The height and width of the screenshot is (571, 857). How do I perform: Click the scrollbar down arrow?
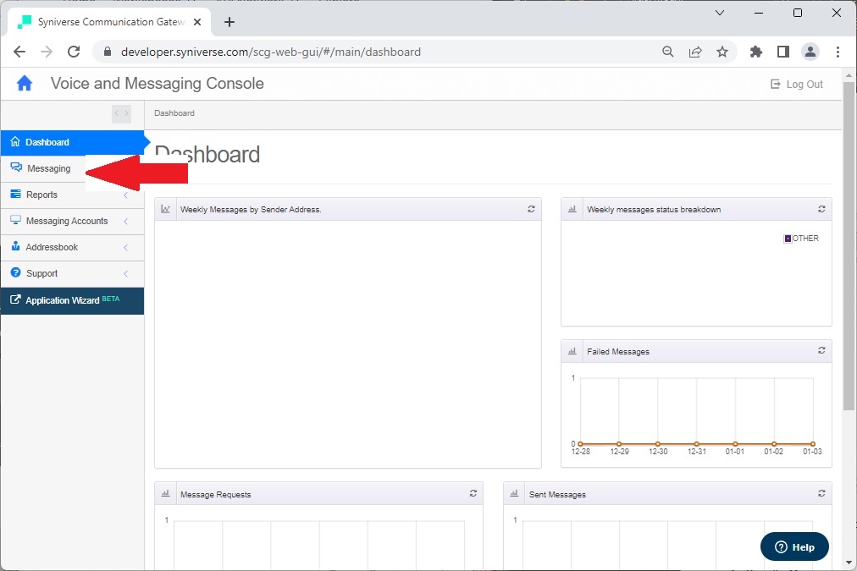pos(849,563)
